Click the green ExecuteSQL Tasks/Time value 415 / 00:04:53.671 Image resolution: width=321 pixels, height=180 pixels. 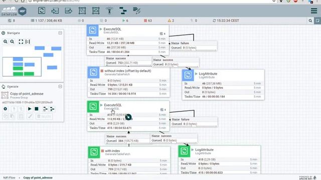pos(119,128)
